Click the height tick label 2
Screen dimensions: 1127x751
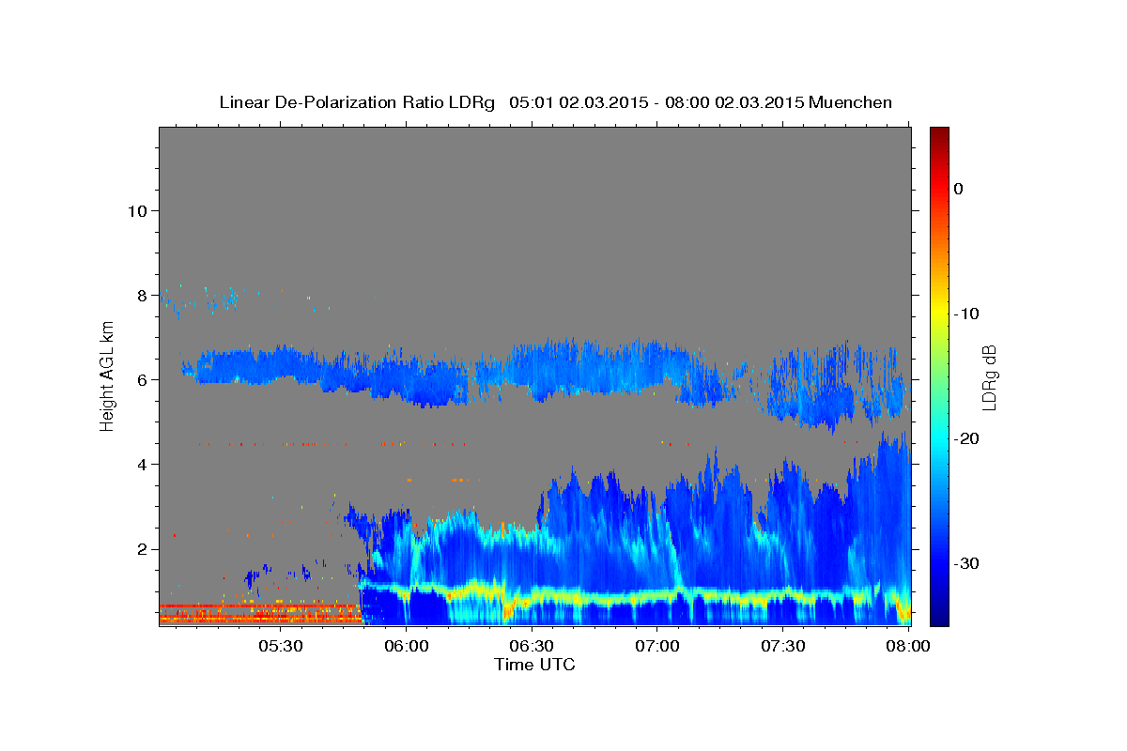pyautogui.click(x=142, y=548)
